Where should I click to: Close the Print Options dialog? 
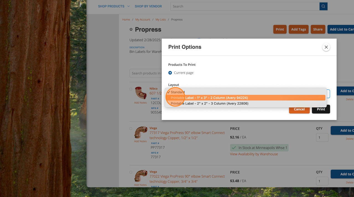326,47
